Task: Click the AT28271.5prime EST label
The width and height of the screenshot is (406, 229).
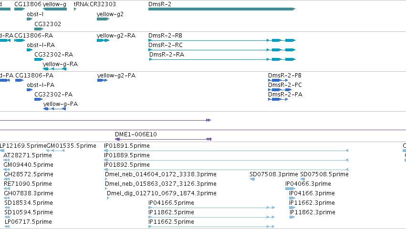Action: pyautogui.click(x=28, y=155)
